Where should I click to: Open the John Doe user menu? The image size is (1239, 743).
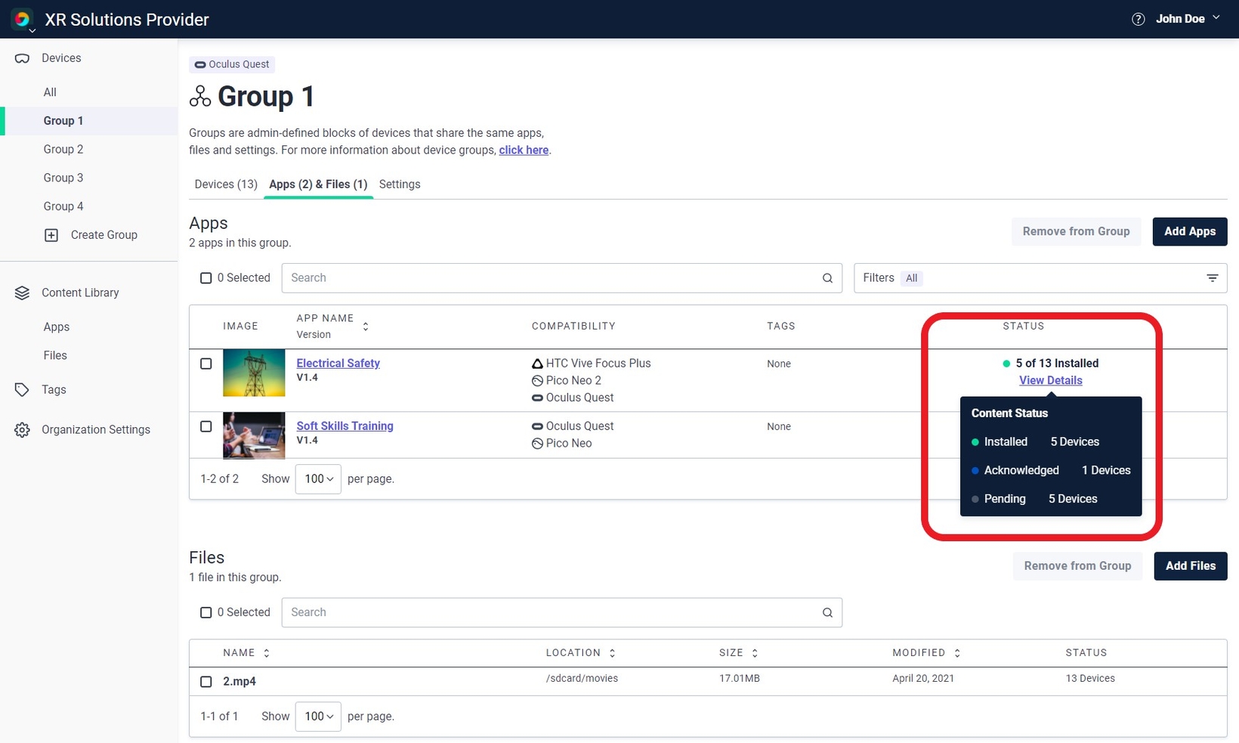click(x=1188, y=19)
